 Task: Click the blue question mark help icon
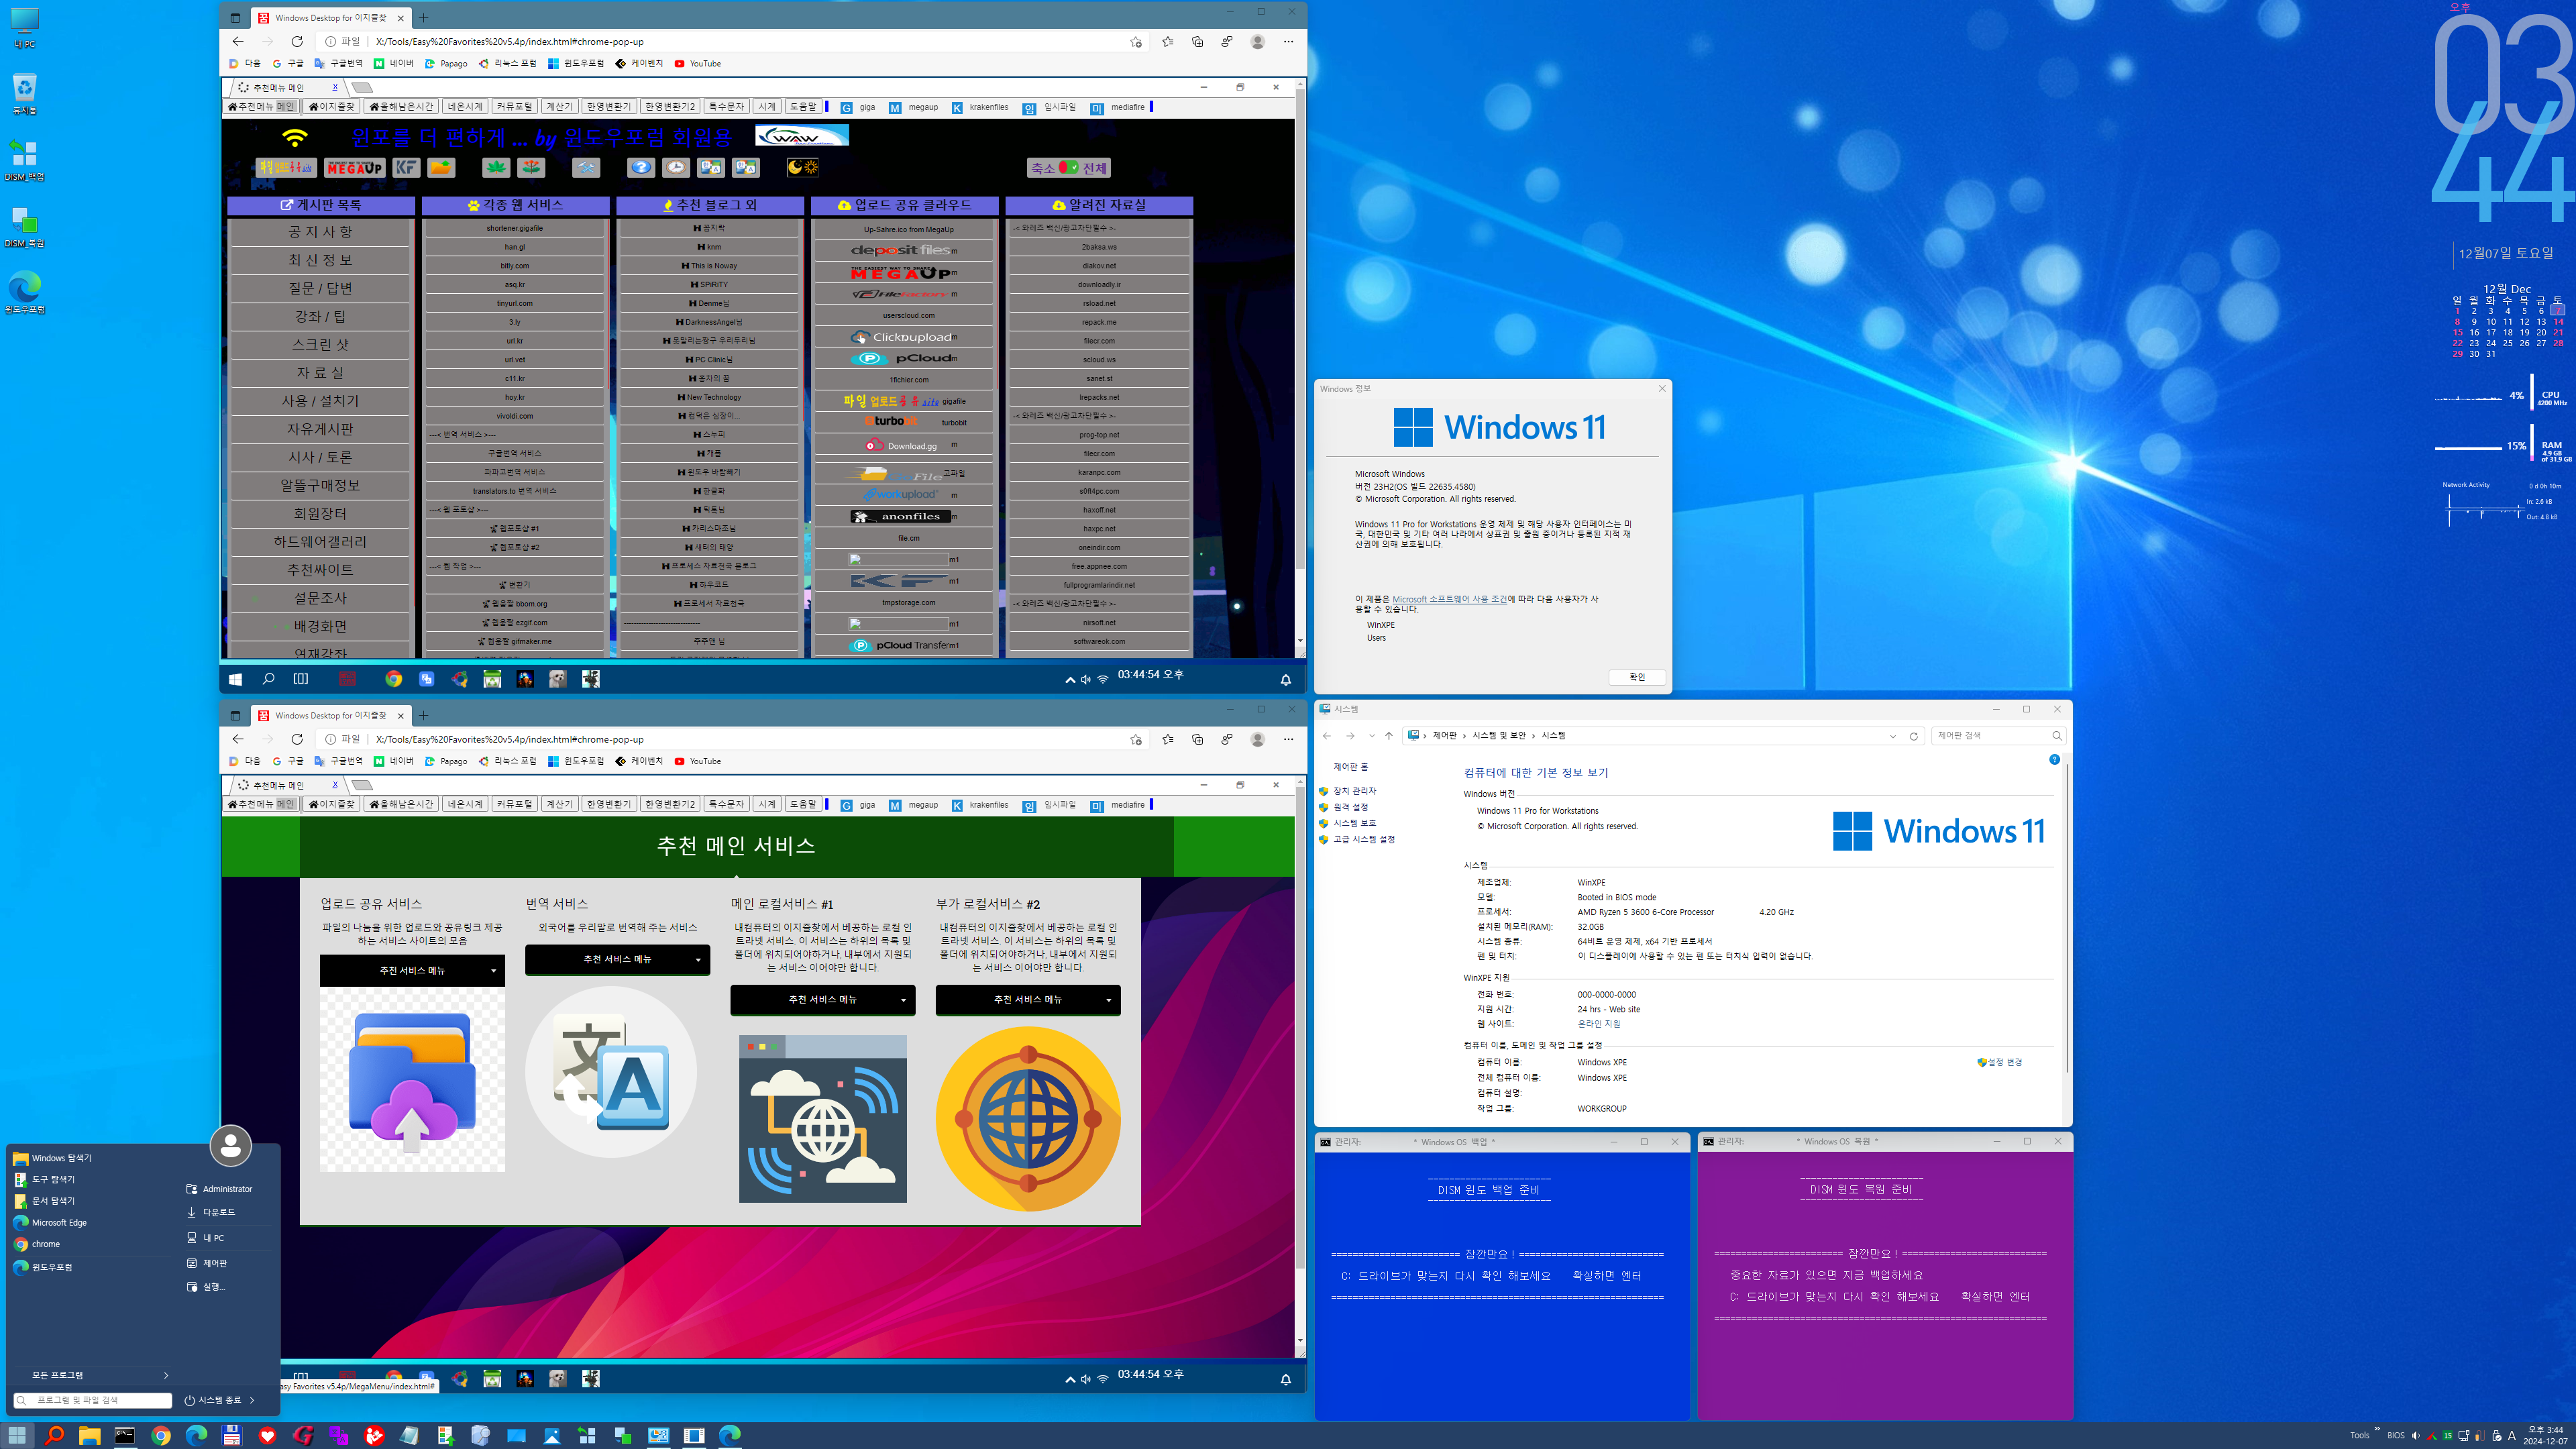(641, 168)
